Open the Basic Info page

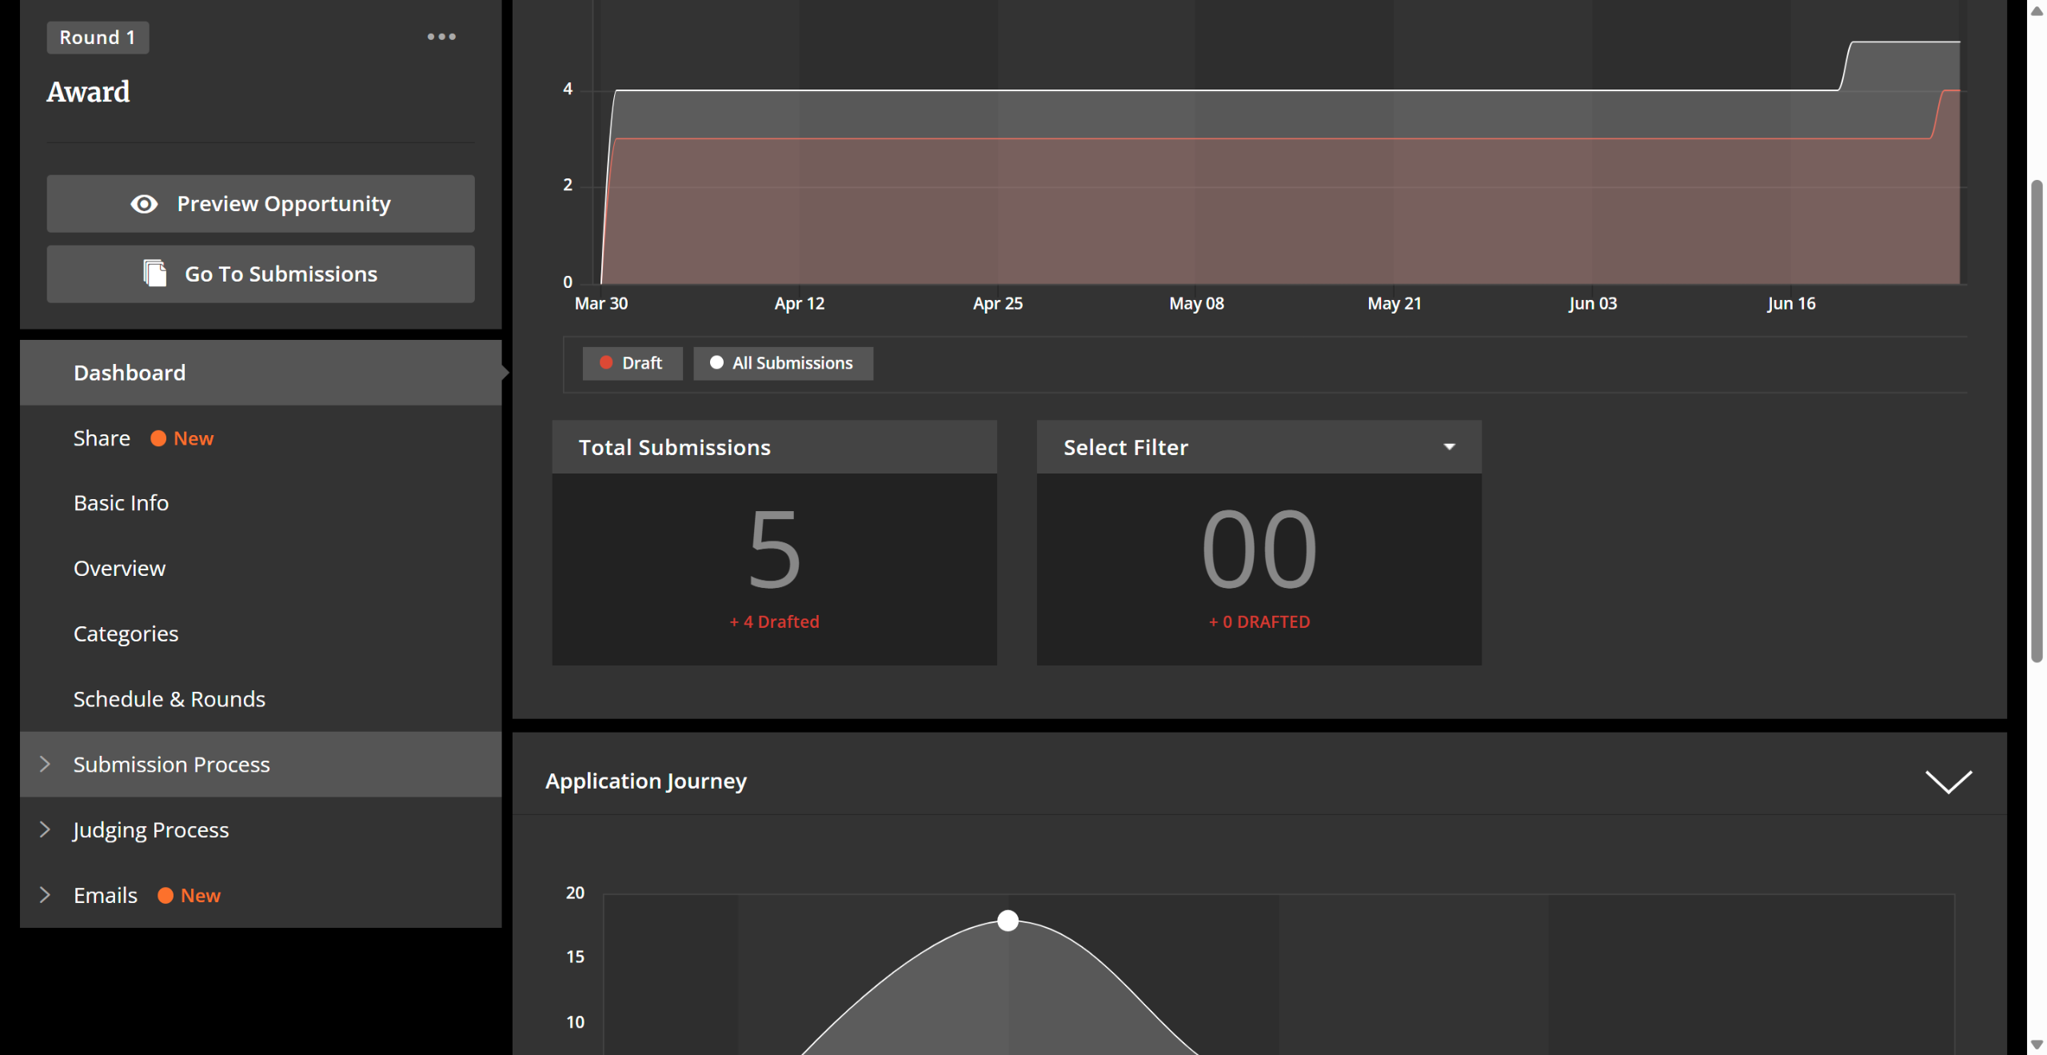click(121, 503)
